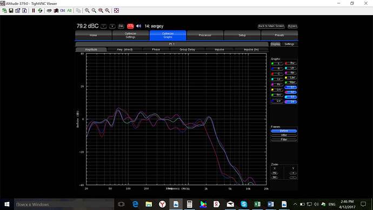Click the Pt. 1 measurement point bar
This screenshot has width=373, height=210.
(x=172, y=44)
